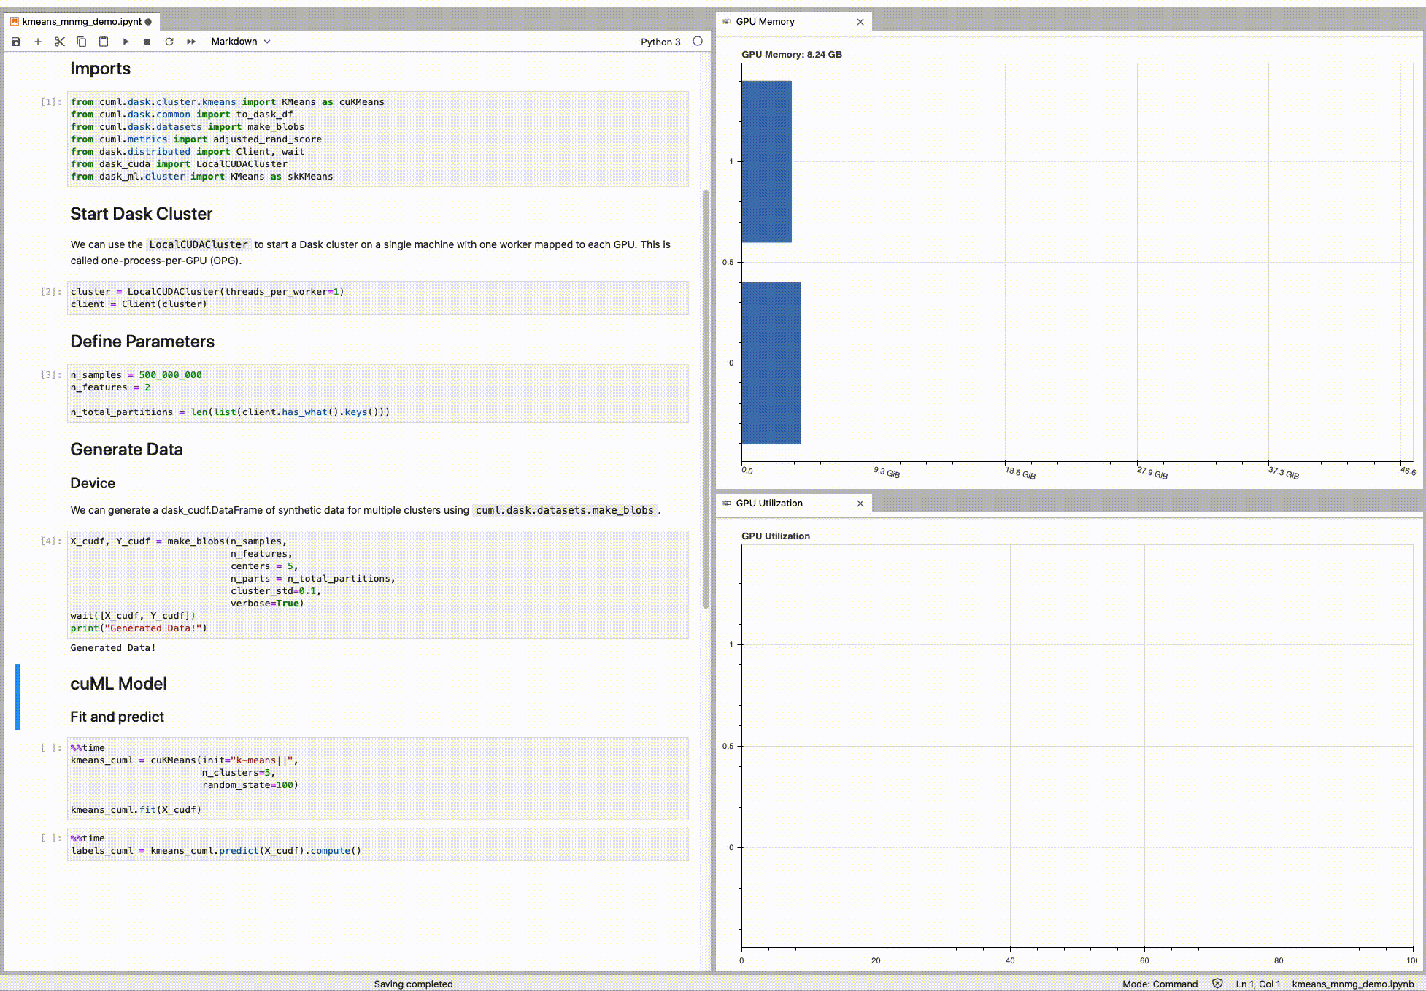Switch to the GPU Memory tab
Viewport: 1426px width, 991px height.
(764, 21)
